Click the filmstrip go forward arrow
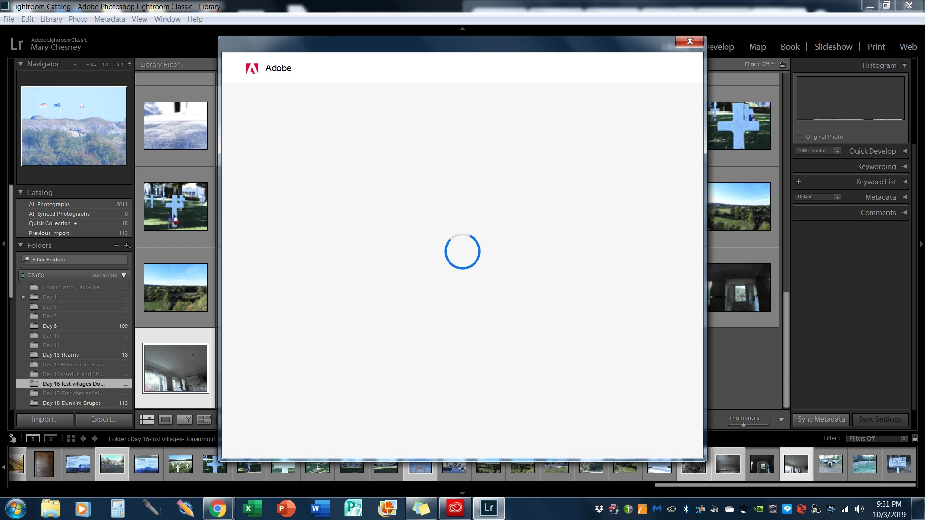 point(95,439)
